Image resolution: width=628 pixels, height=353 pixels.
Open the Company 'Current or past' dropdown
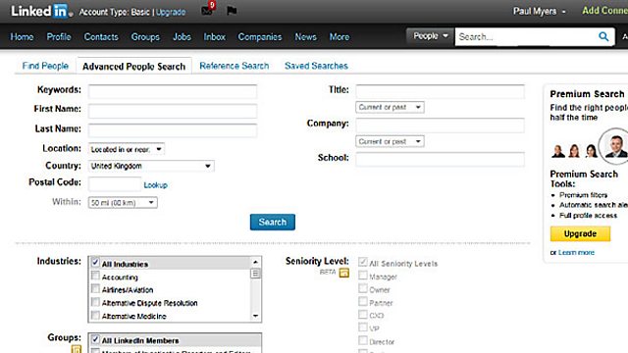pyautogui.click(x=390, y=141)
